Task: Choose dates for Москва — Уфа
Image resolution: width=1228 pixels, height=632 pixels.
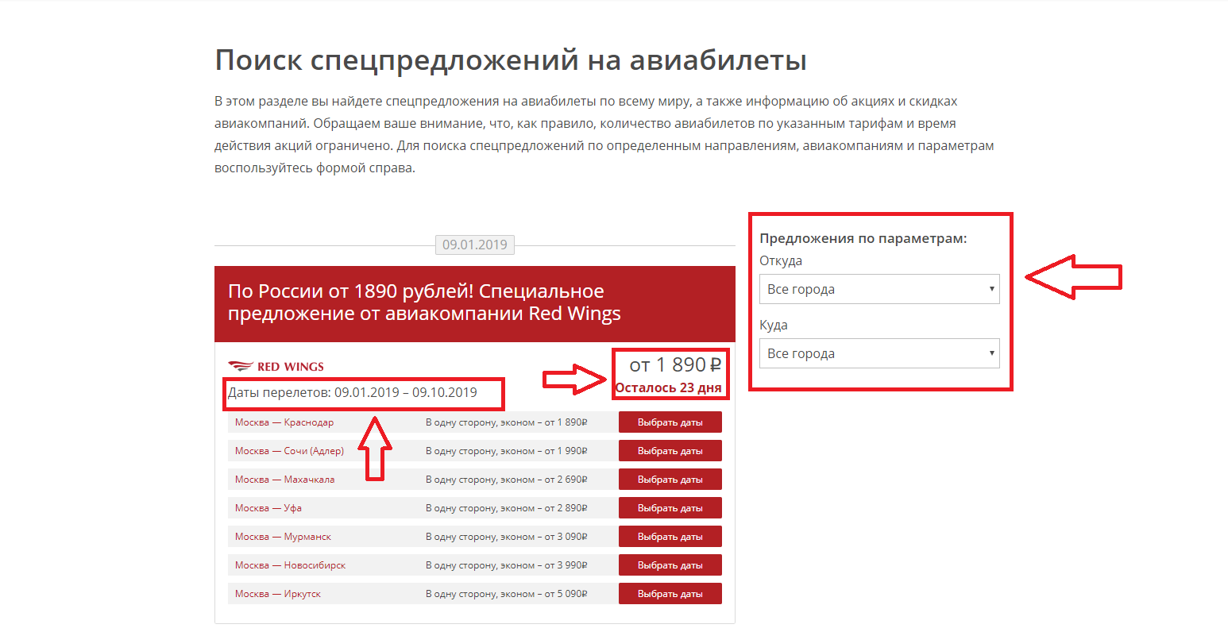Action: [670, 508]
